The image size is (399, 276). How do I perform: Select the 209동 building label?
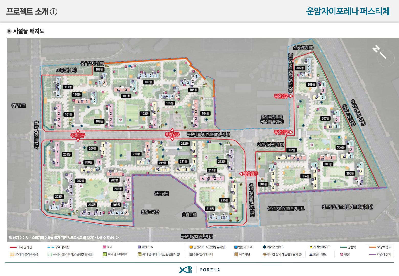93,149
